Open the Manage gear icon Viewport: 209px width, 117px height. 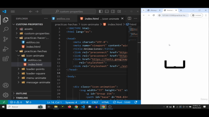(6, 95)
